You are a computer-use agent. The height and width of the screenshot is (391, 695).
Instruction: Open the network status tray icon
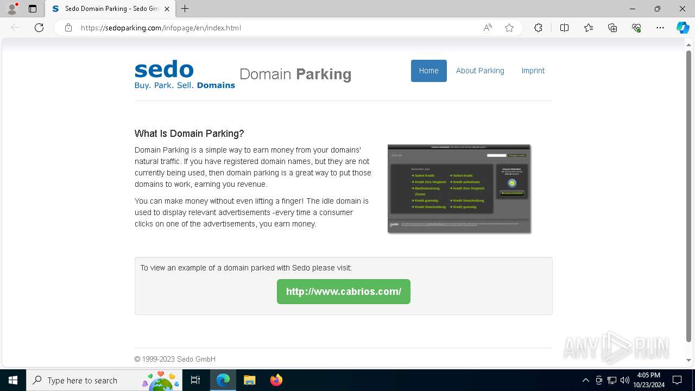point(612,380)
